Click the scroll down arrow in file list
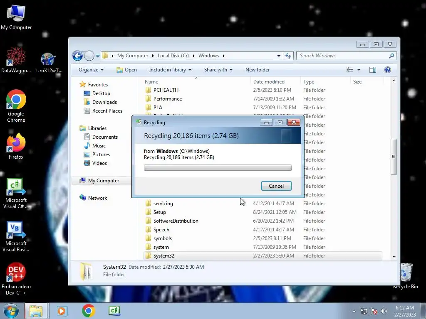Screen dimensions: 426x319 pyautogui.click(x=394, y=257)
